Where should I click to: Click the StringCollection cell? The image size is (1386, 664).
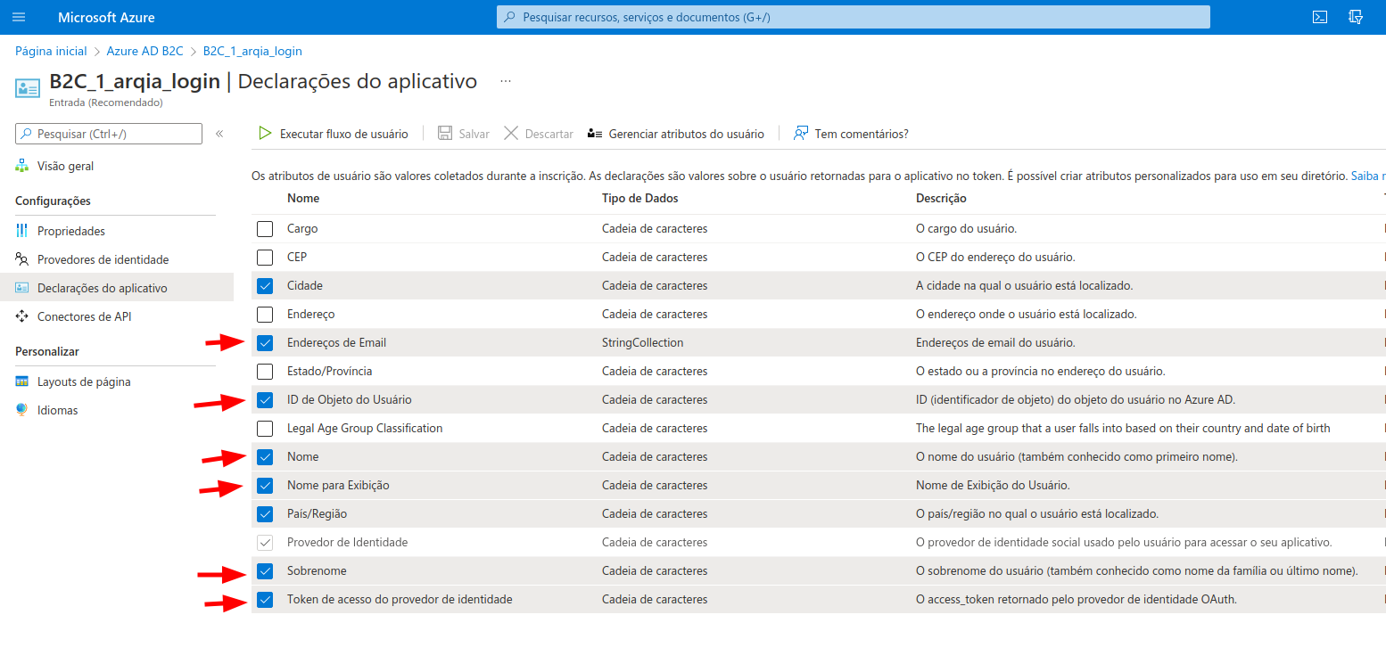coord(643,343)
